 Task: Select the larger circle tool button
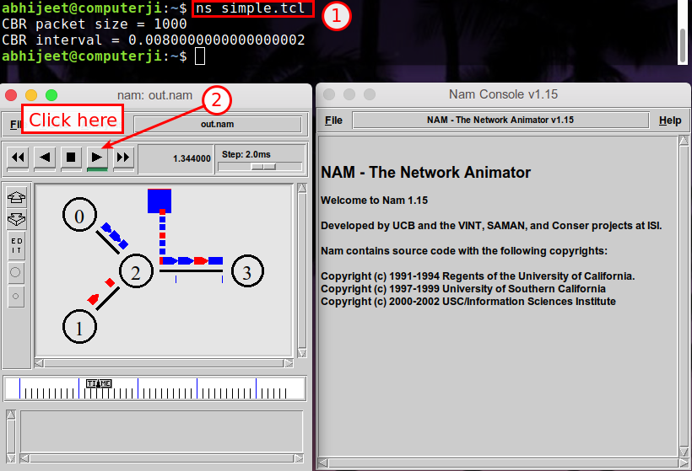pyautogui.click(x=16, y=273)
